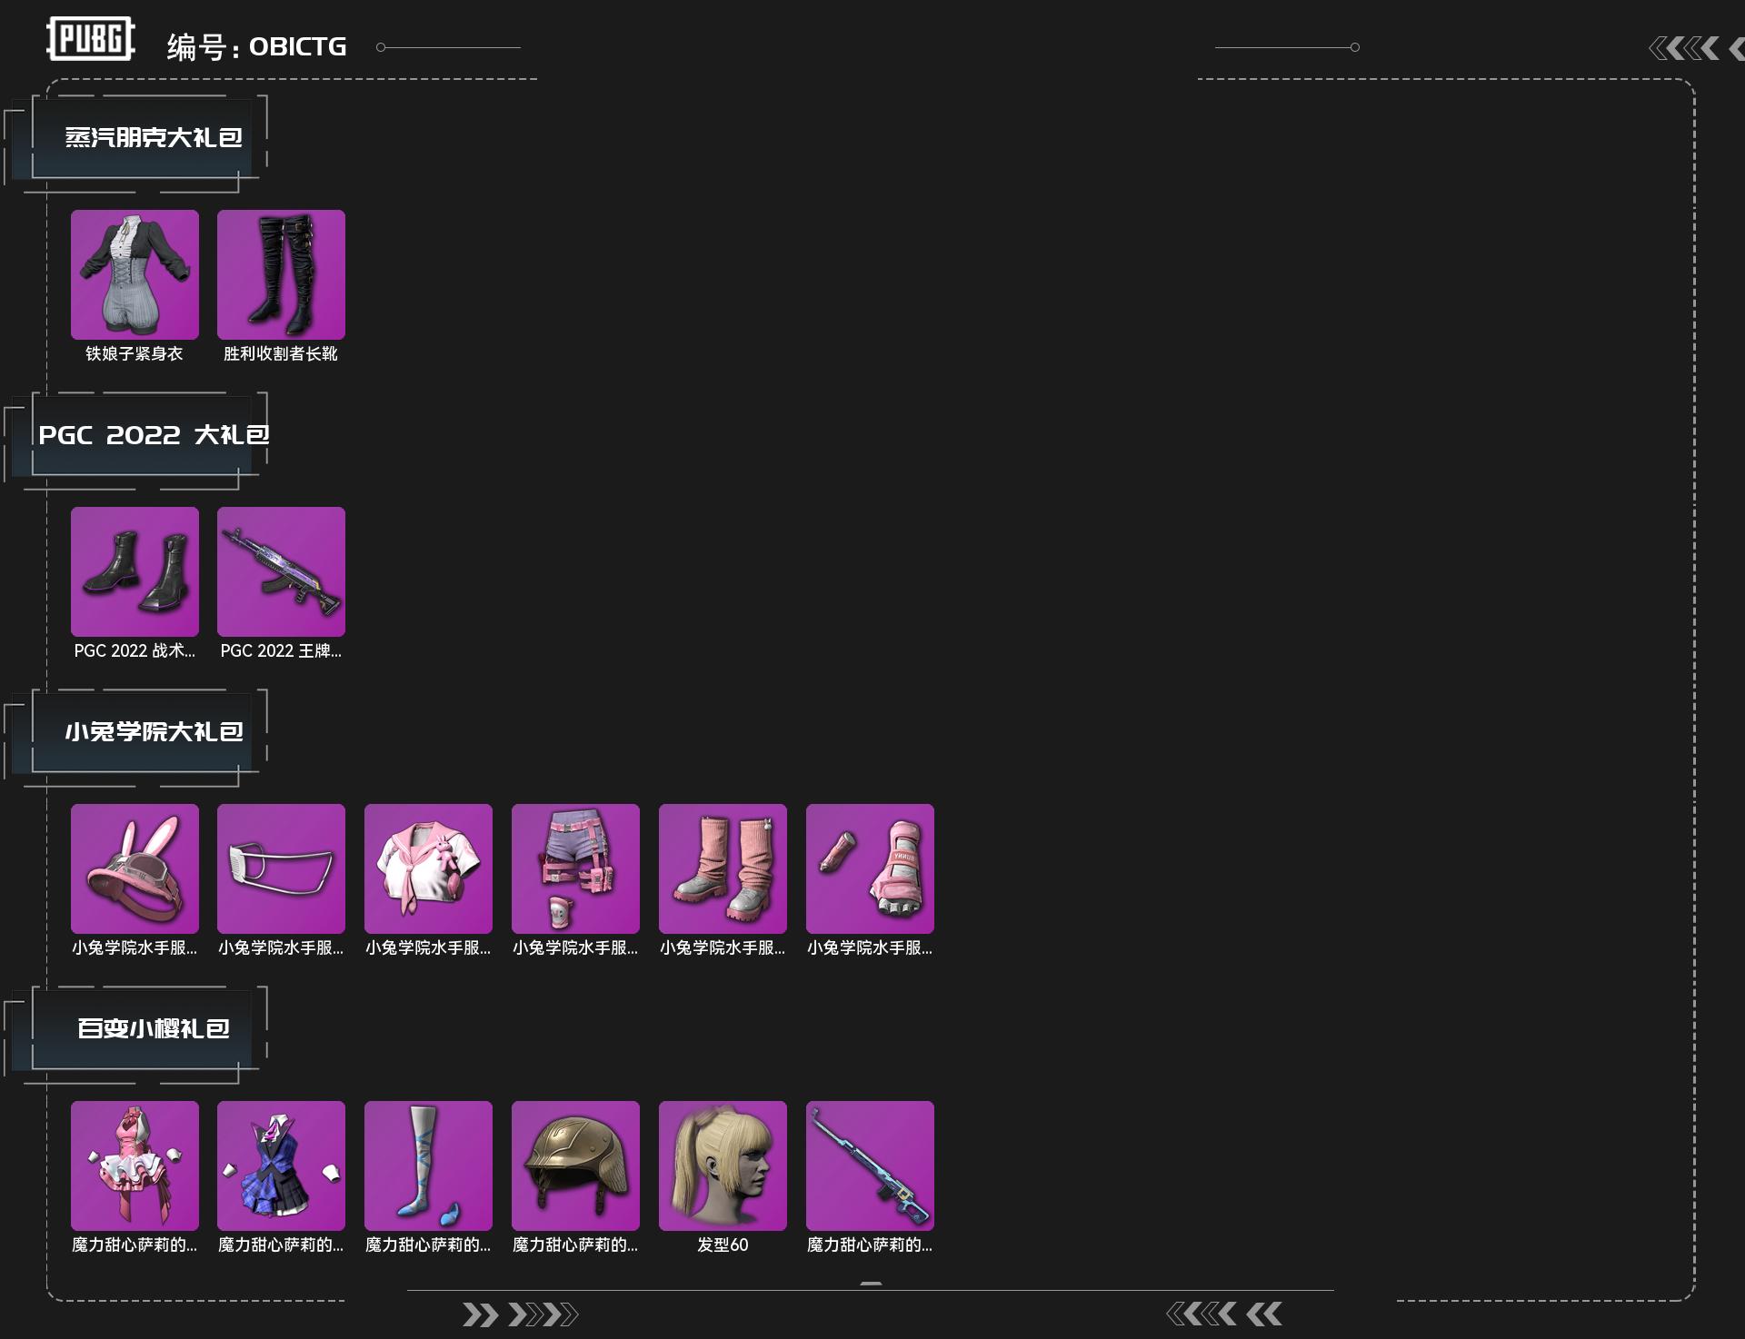Click the 百变小樱礼包 section label
Screen dimensions: 1745x1339
point(153,1028)
